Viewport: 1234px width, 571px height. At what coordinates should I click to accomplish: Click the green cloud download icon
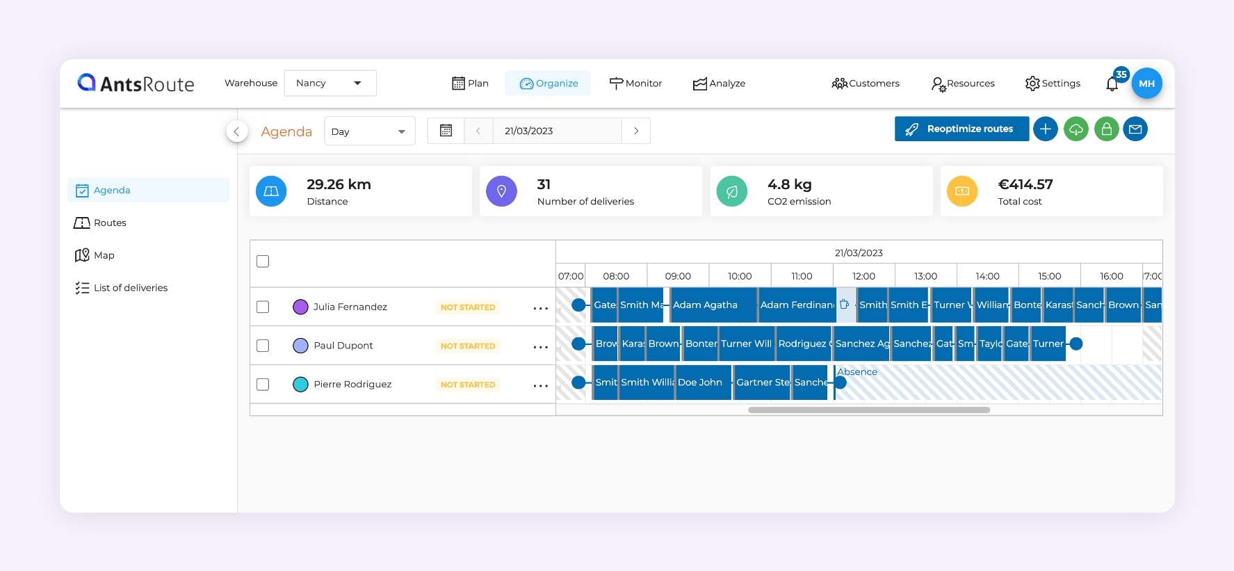[1075, 129]
